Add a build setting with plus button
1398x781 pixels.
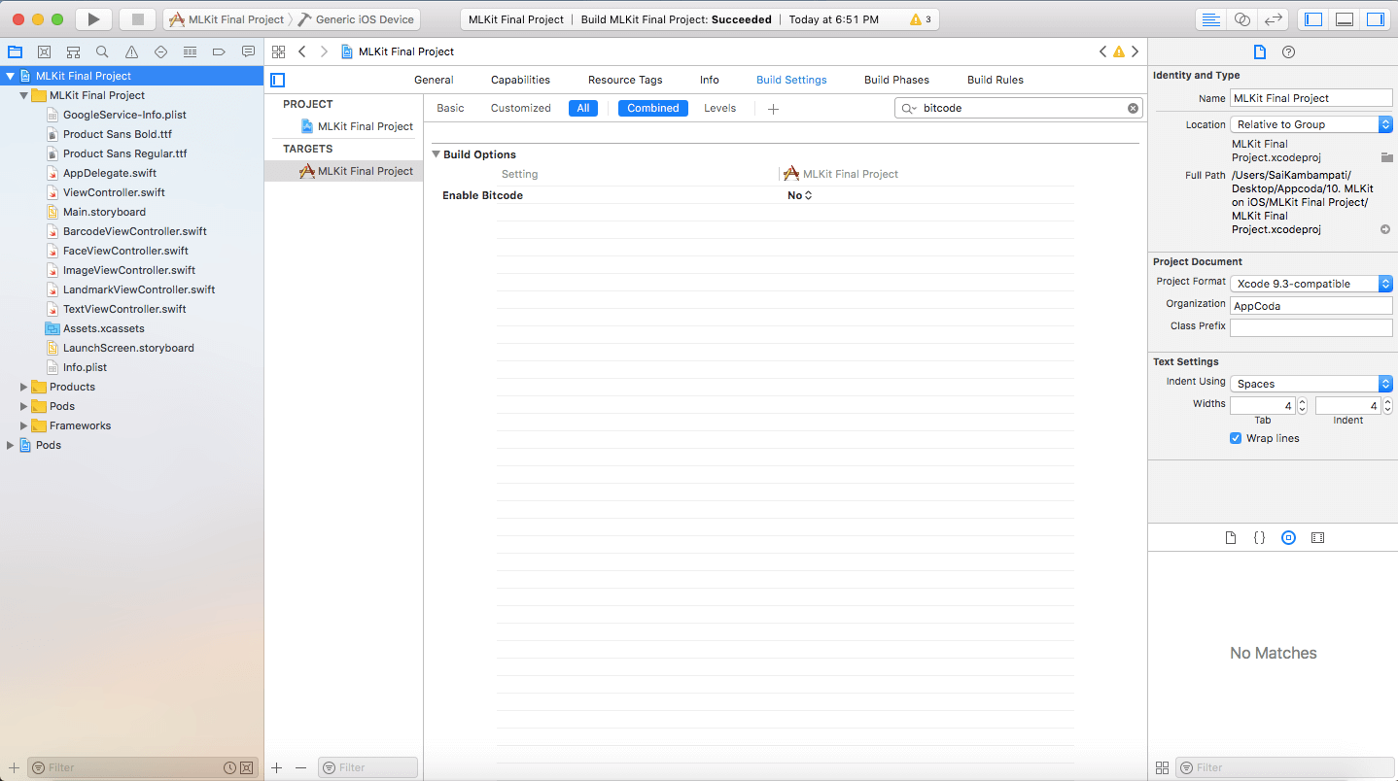pyautogui.click(x=773, y=109)
